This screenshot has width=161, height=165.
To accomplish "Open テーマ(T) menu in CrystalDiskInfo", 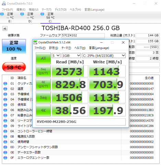I will (x=46, y=10).
